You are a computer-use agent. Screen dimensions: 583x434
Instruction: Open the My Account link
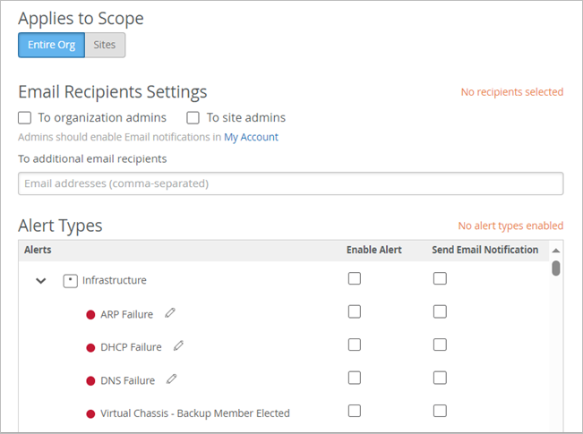pyautogui.click(x=251, y=138)
